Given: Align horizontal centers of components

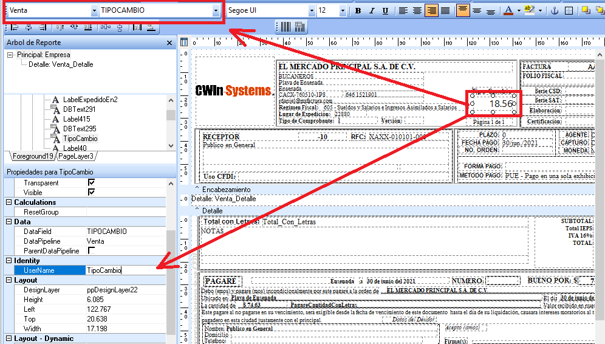Looking at the screenshot, I should click(29, 27).
